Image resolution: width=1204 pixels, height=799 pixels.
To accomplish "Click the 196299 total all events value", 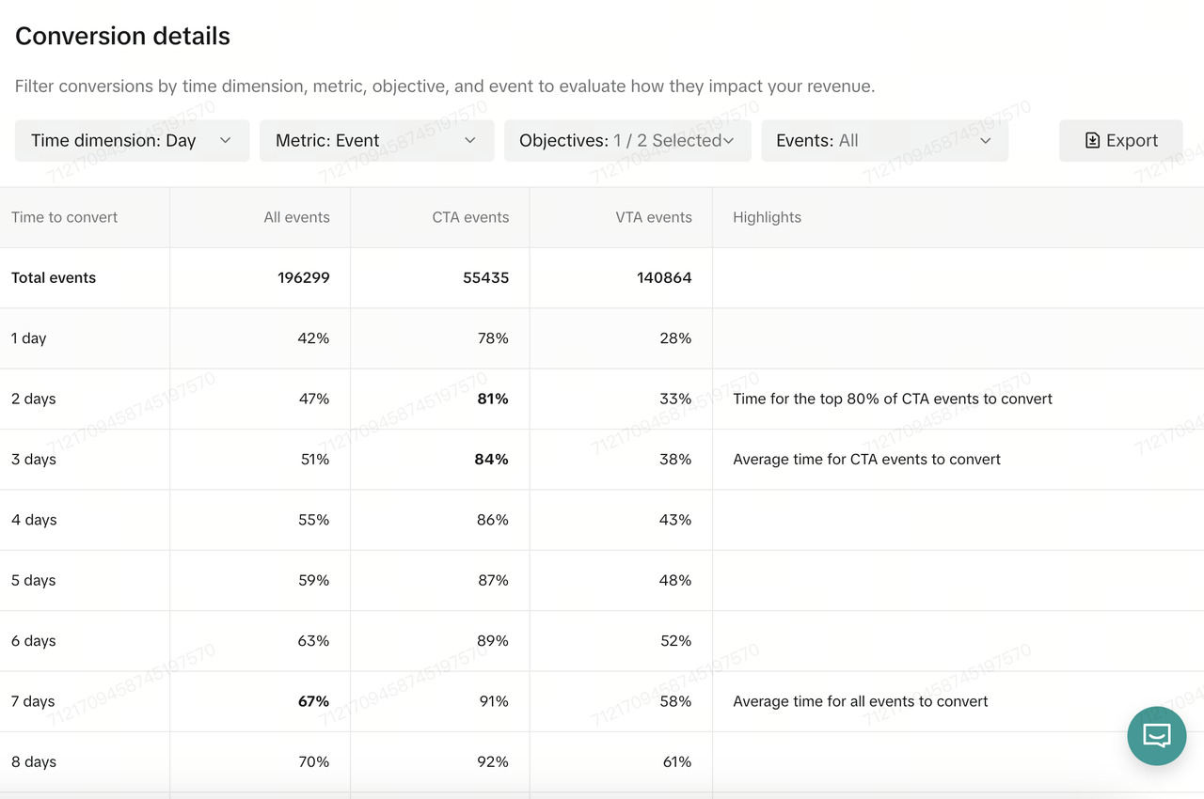I will (x=303, y=278).
